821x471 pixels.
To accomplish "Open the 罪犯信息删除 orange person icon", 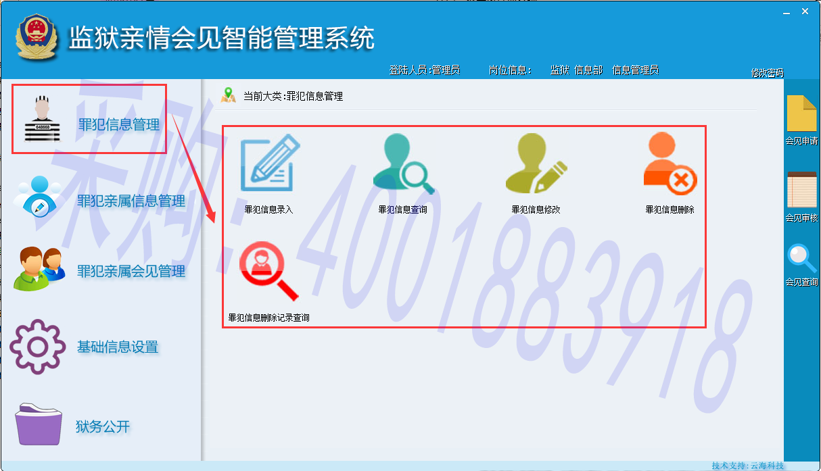I will [x=670, y=163].
